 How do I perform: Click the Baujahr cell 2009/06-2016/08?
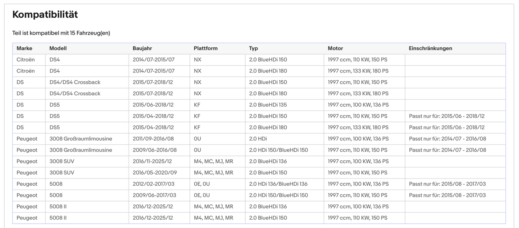click(x=154, y=150)
